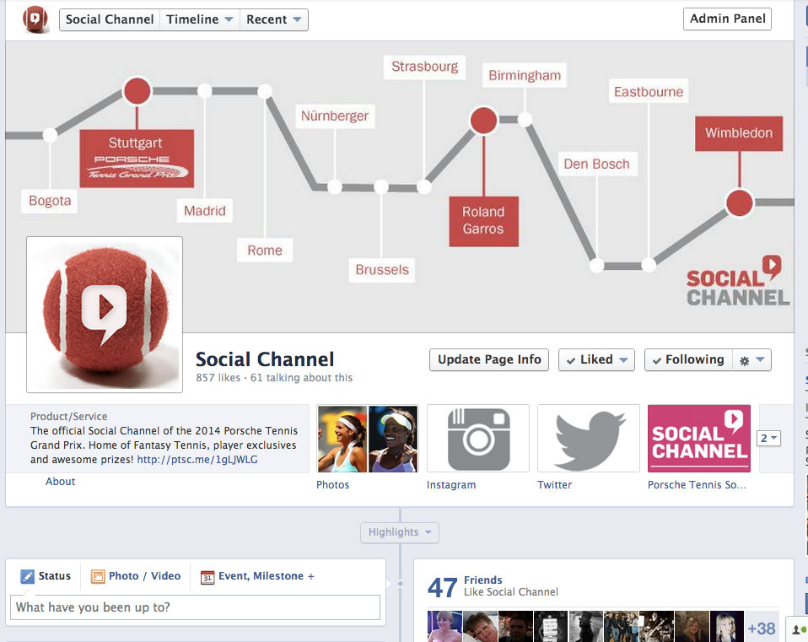Open the Photos app thumbnail
Screen dimensions: 808x642
[x=368, y=439]
